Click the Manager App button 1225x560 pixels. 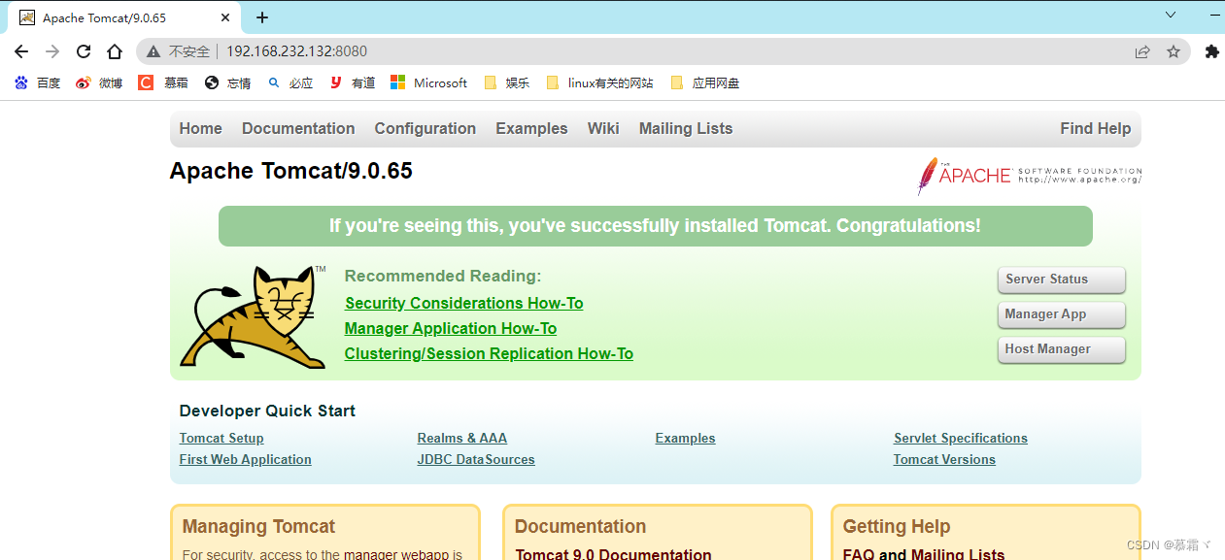click(1062, 314)
